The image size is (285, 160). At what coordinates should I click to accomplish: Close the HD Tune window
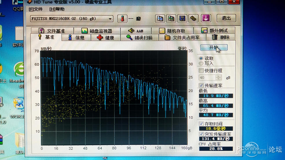tap(234, 2)
